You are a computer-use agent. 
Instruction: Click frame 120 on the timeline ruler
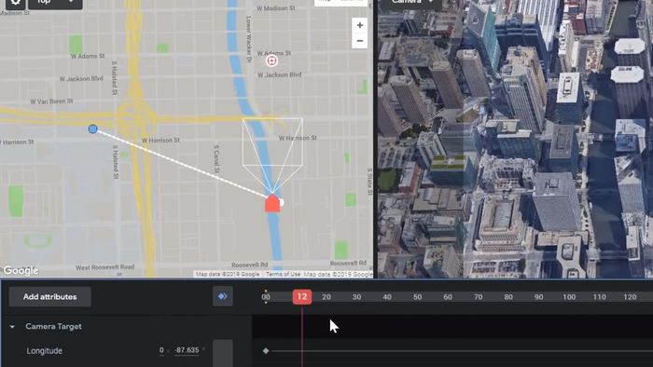pyautogui.click(x=630, y=297)
